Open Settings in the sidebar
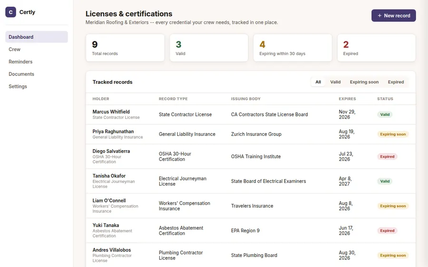This screenshot has height=267, width=428. pyautogui.click(x=37, y=86)
